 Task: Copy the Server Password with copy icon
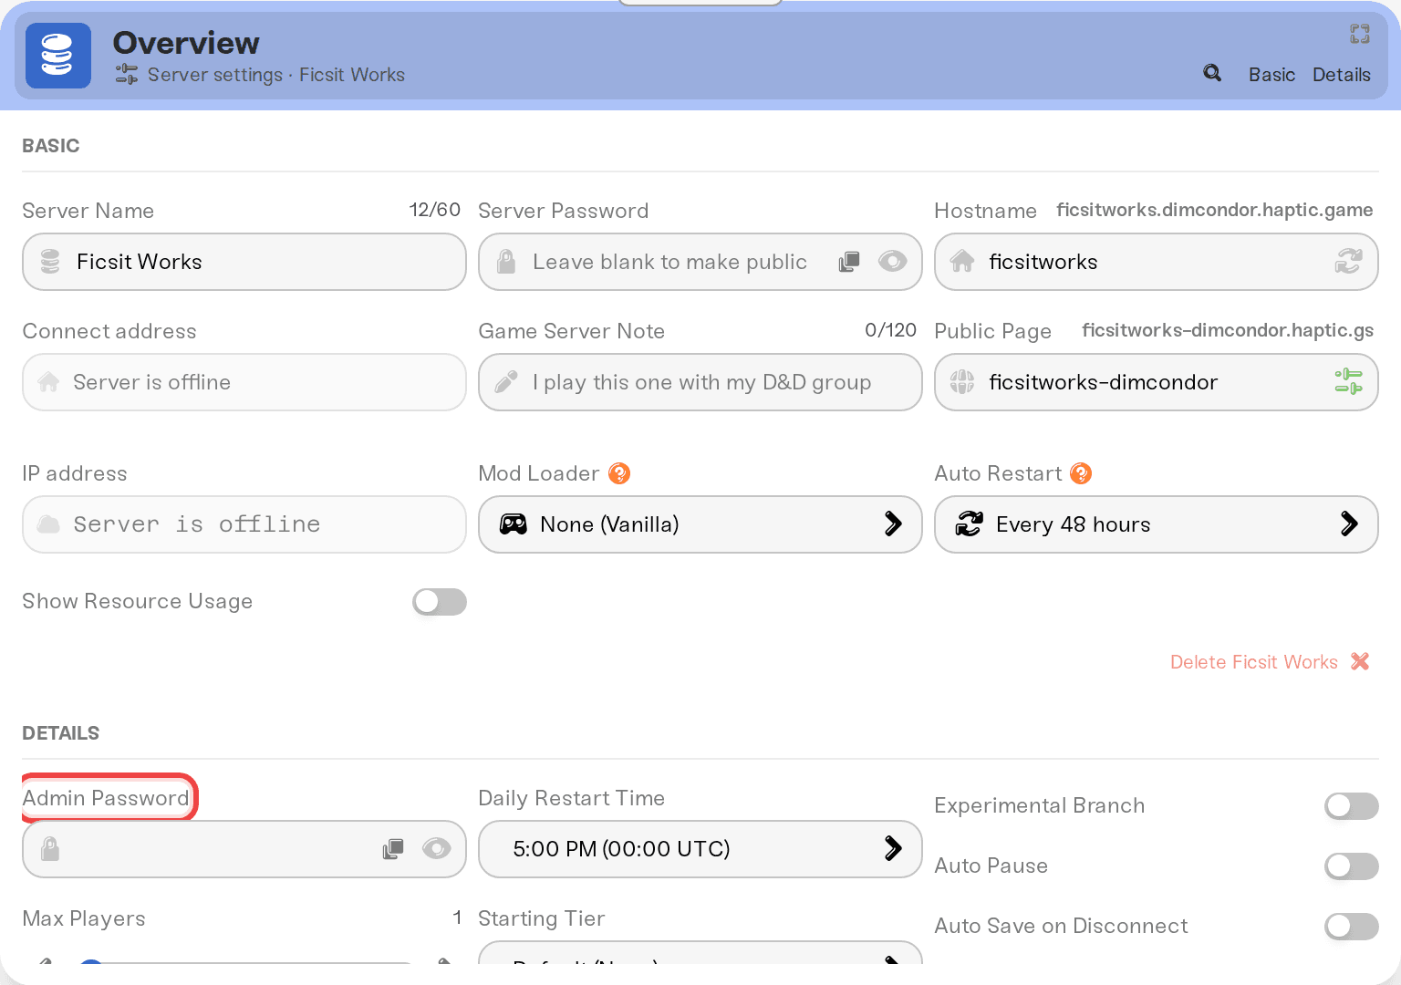pos(849,262)
